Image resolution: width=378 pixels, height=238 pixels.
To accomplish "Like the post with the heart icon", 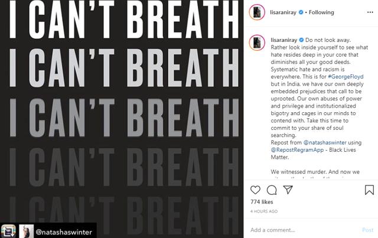I will [x=255, y=190].
